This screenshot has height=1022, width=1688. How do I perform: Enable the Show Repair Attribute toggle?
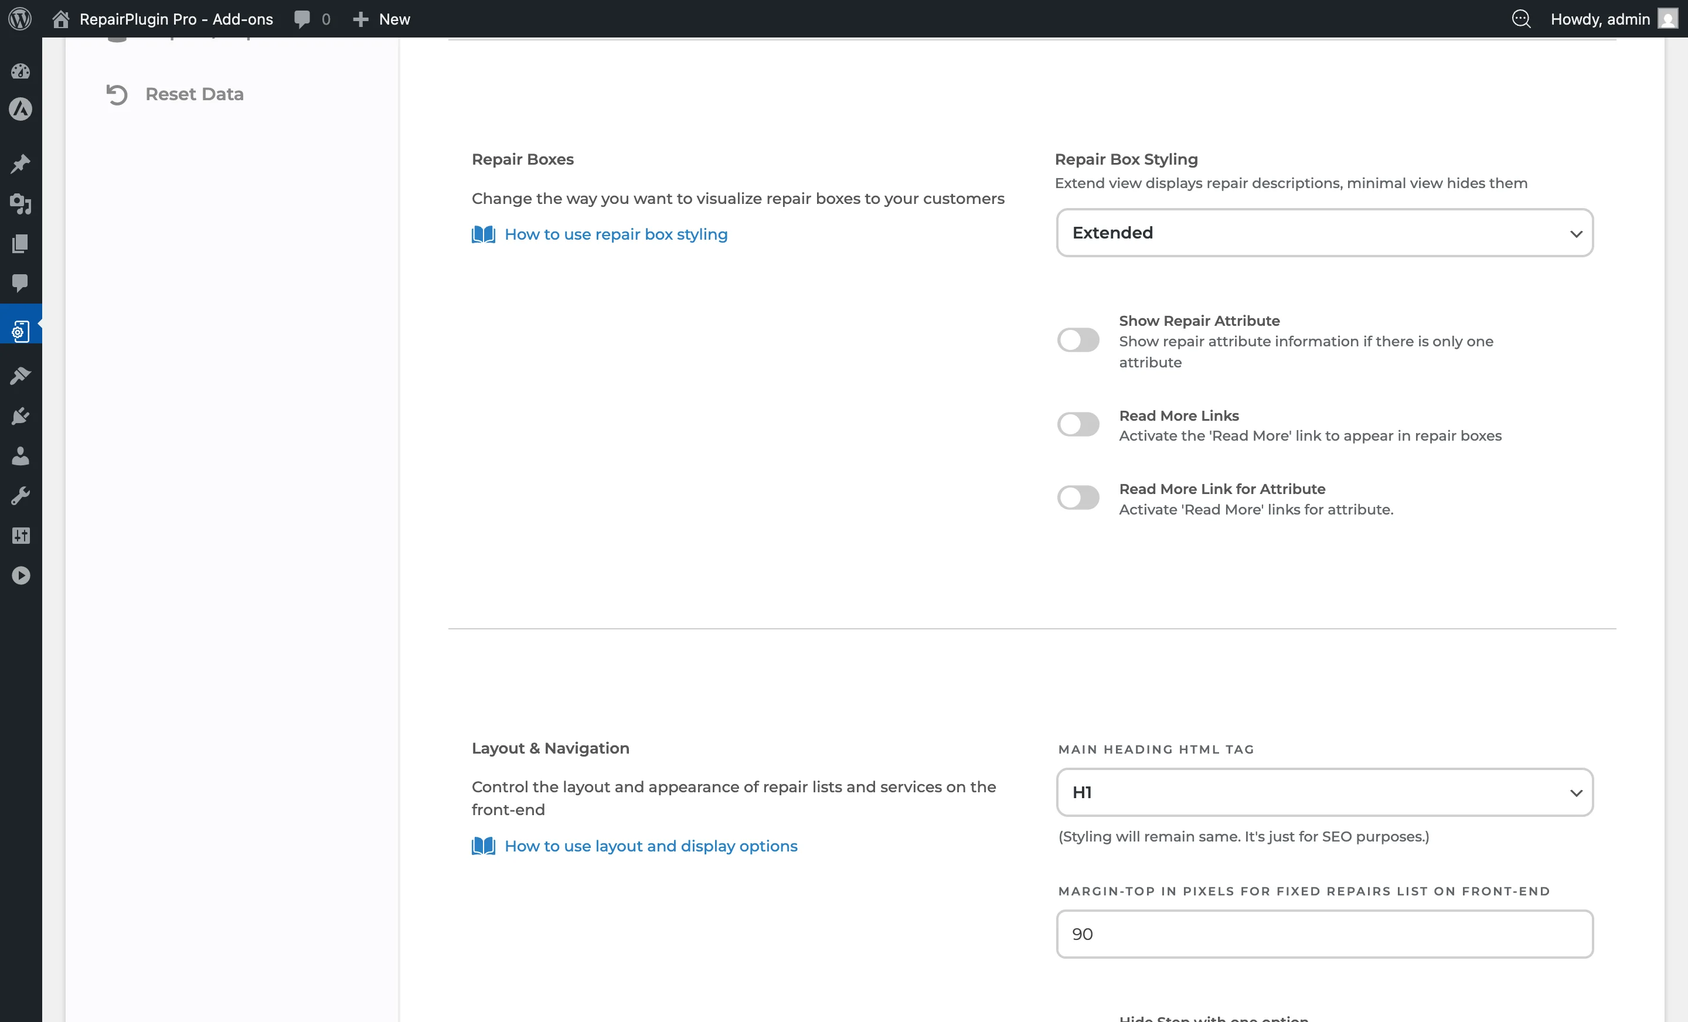pyautogui.click(x=1078, y=340)
